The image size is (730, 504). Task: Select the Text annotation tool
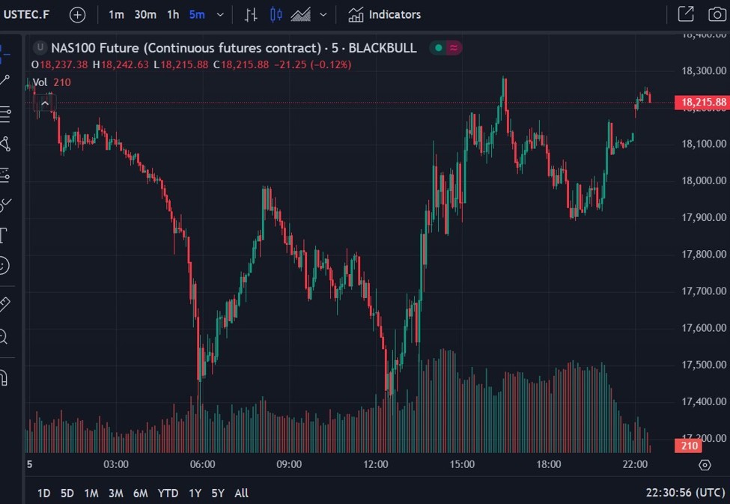coord(3,236)
